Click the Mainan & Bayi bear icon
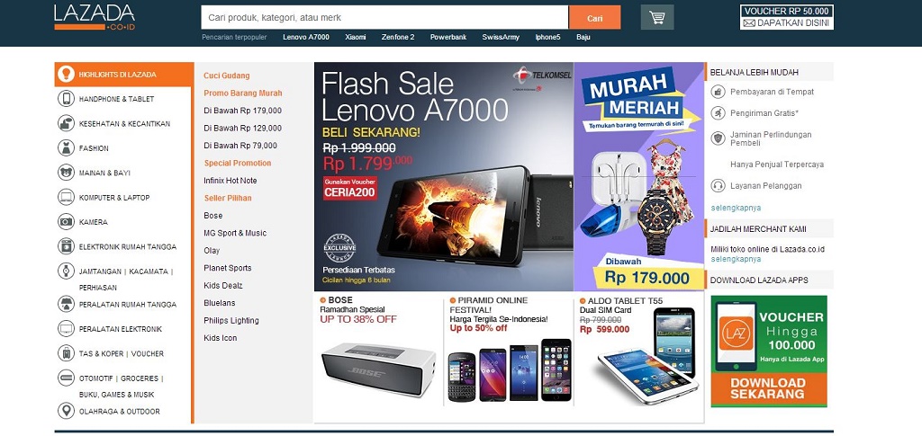 pos(66,173)
